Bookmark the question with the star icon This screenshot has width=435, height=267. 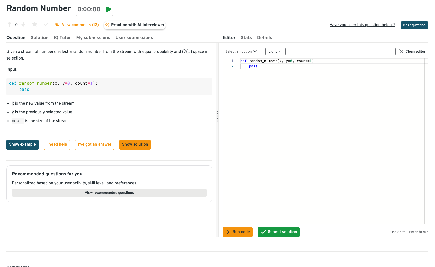coord(35,24)
